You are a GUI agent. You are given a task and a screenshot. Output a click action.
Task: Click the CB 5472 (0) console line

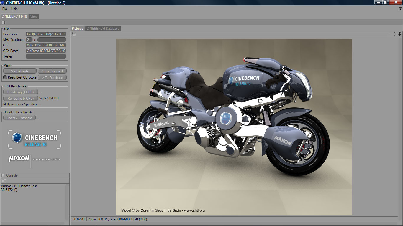coord(9,190)
